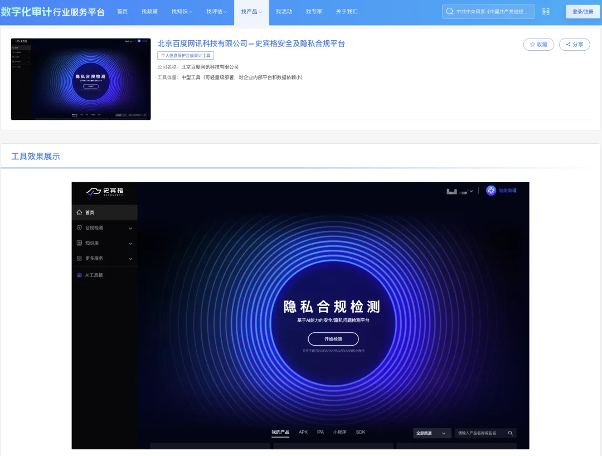Viewport: 602px width, 456px height.
Task: Expand the 找产品 navigation dropdown
Action: 251,12
